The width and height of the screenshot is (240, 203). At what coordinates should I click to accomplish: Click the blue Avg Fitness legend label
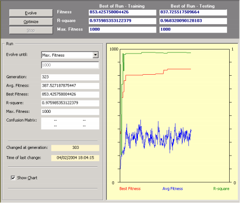tap(172, 189)
